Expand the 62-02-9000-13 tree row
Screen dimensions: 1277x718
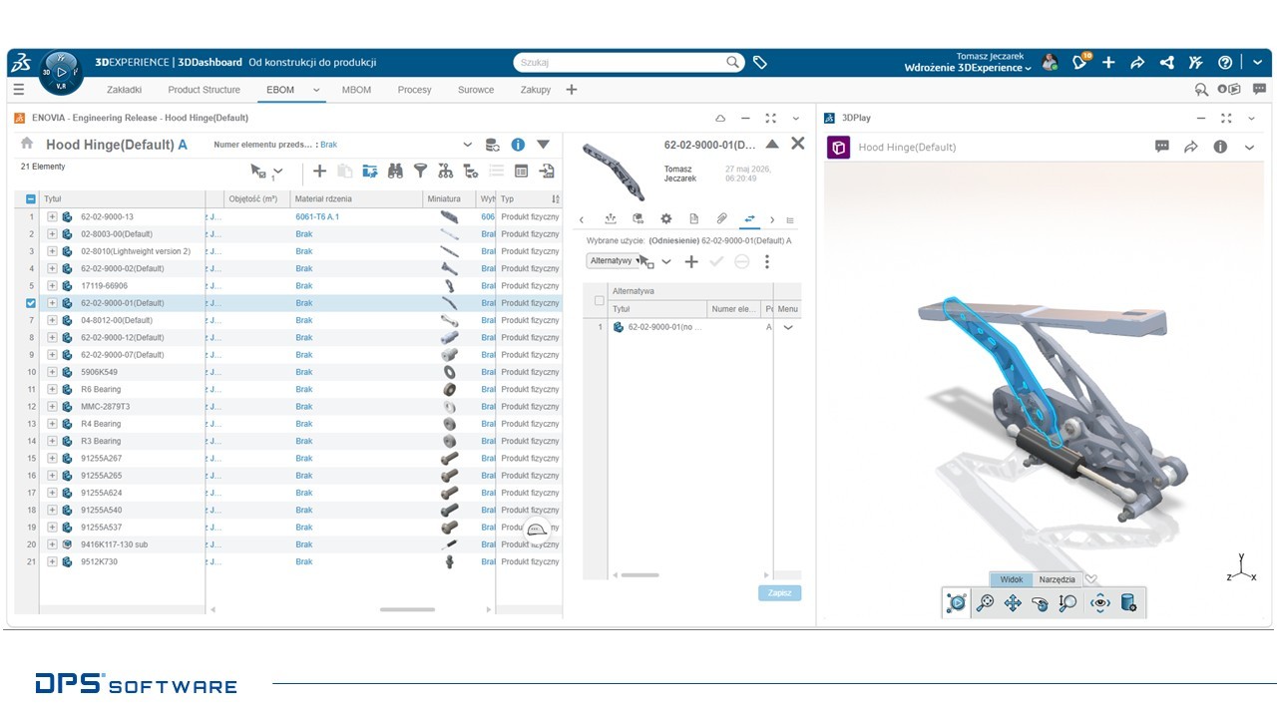52,216
